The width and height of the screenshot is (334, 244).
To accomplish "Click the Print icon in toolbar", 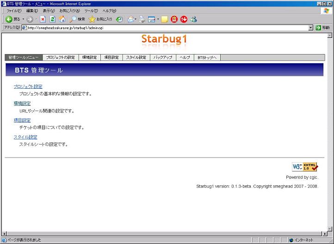I will [x=142, y=19].
